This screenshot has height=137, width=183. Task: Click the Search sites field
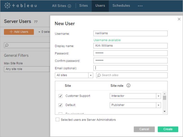pos(132,75)
